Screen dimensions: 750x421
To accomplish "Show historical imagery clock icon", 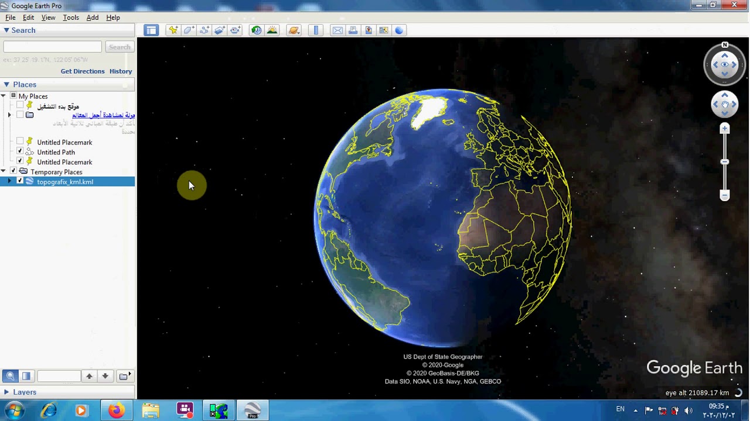I will [x=257, y=30].
